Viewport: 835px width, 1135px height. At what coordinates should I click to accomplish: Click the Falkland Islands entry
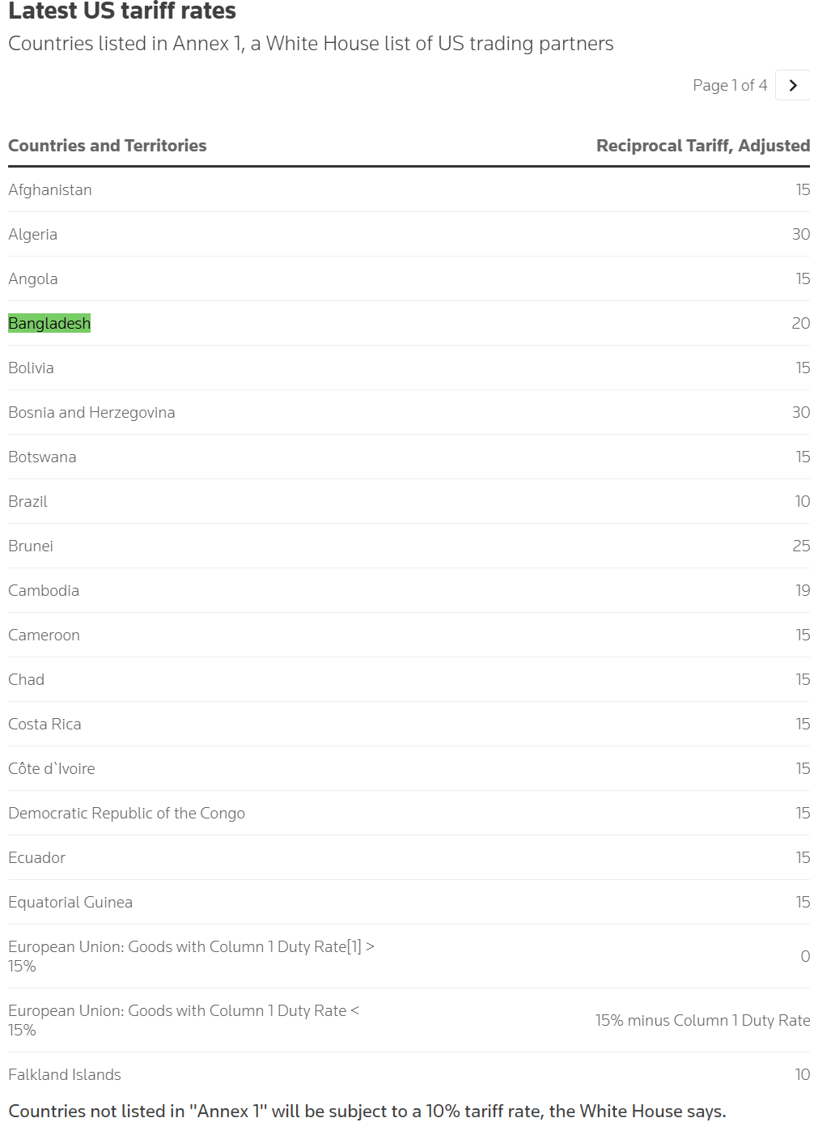click(x=65, y=1075)
